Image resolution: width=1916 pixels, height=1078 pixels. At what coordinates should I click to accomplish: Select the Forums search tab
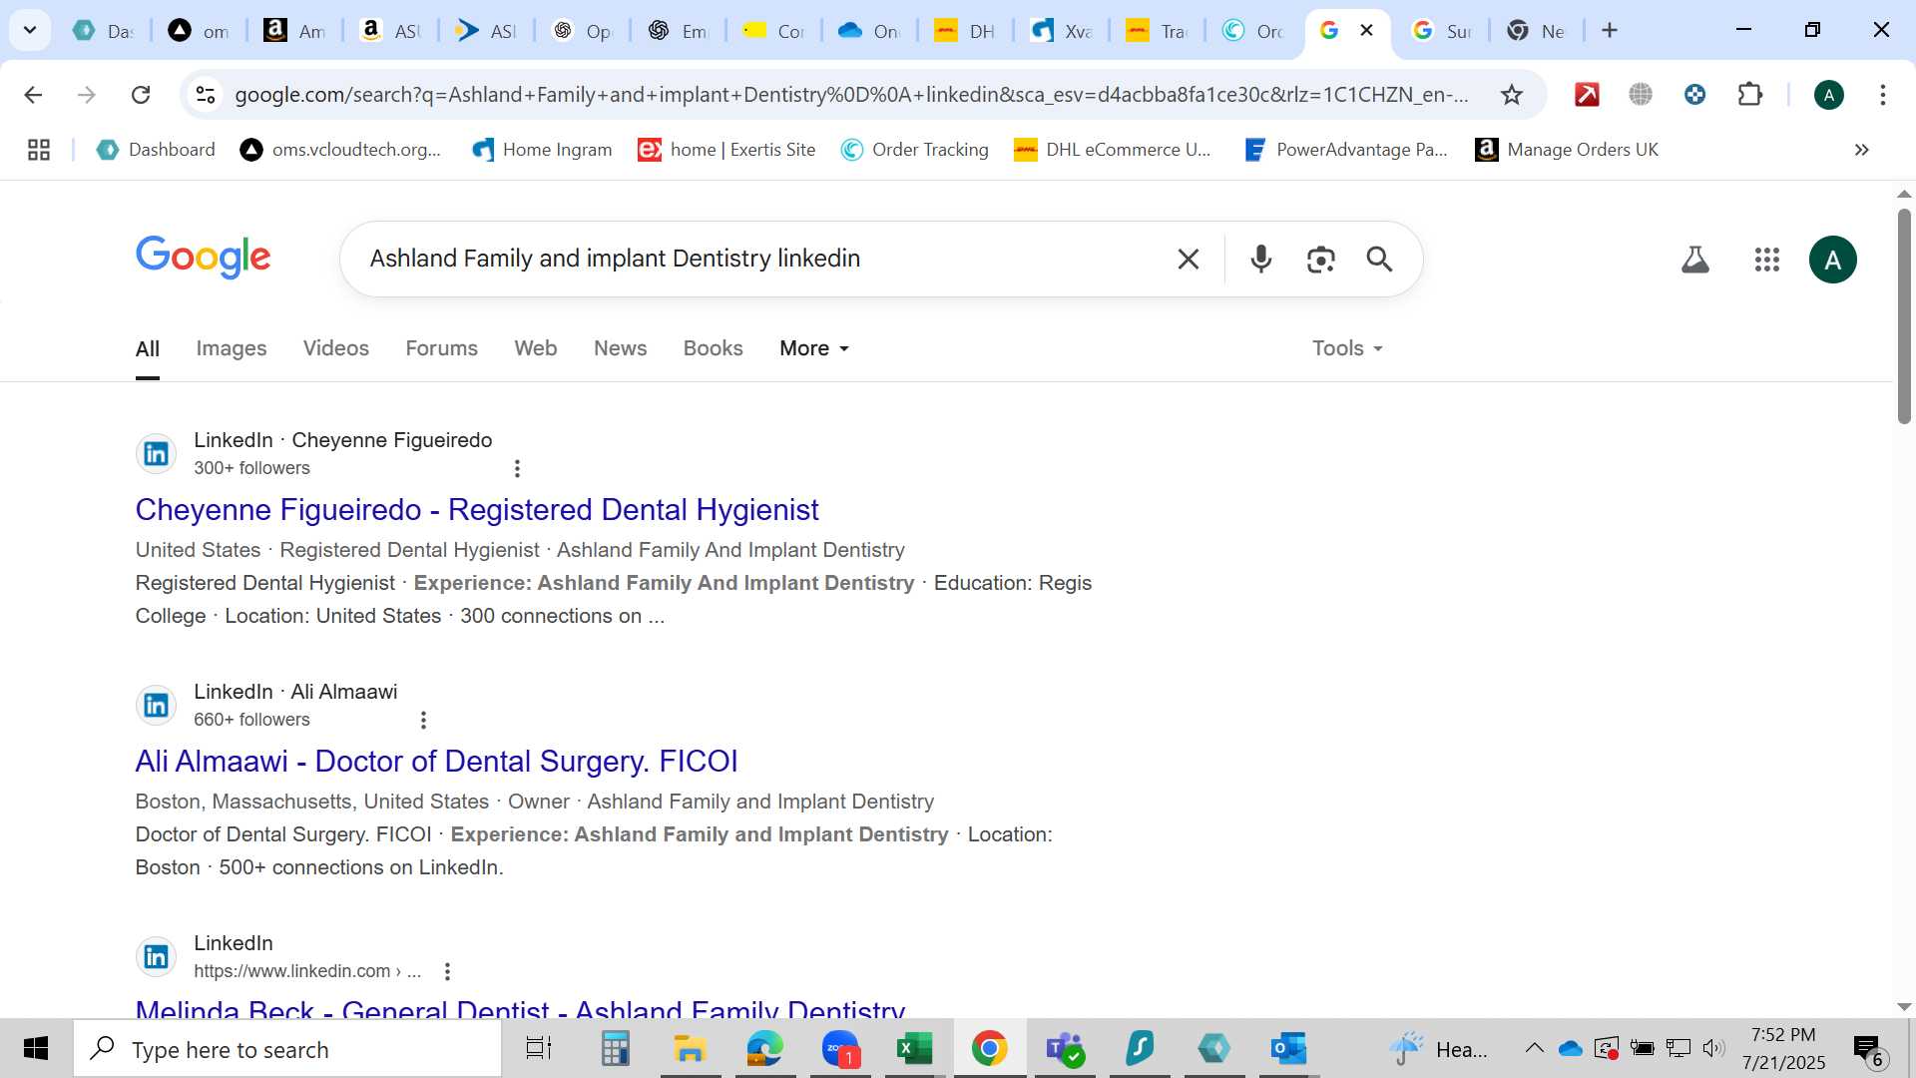click(441, 348)
